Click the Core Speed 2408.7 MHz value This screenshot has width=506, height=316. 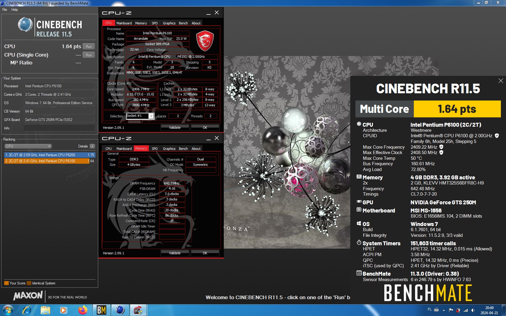141,89
